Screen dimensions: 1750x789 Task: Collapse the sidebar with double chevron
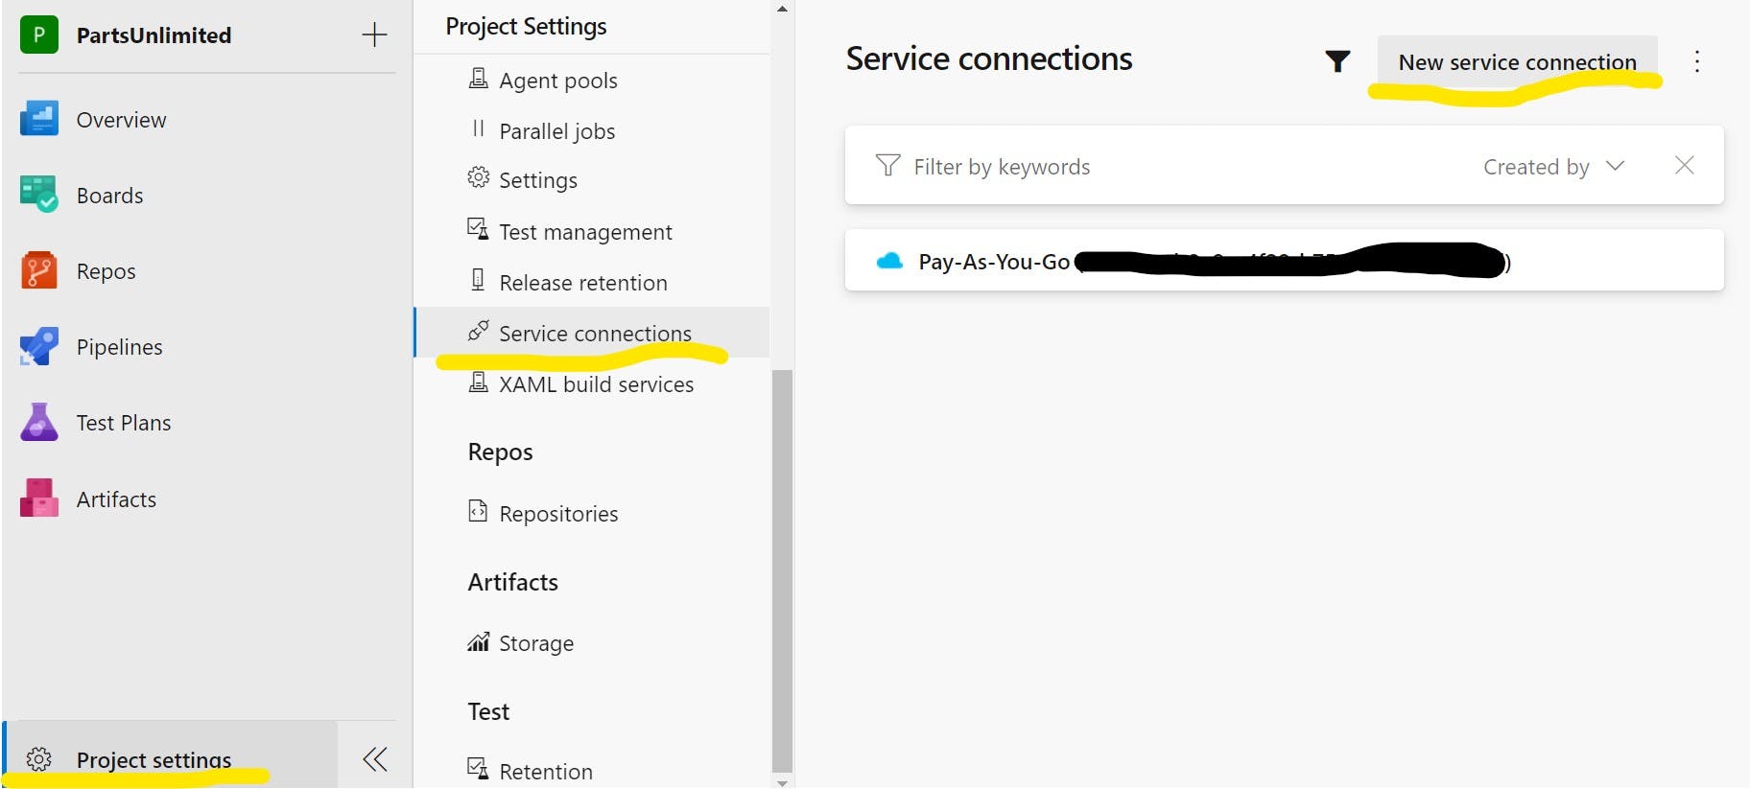375,759
